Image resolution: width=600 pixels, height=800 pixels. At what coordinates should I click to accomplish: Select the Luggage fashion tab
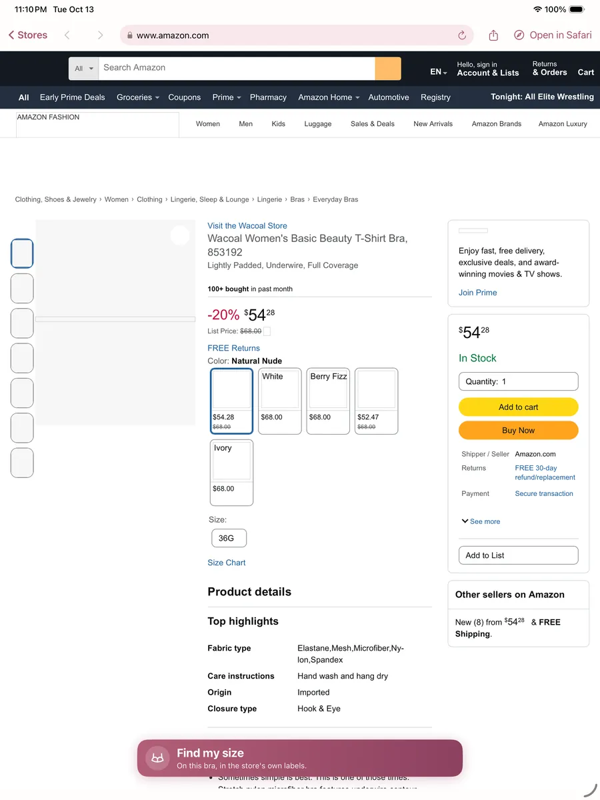click(x=318, y=124)
